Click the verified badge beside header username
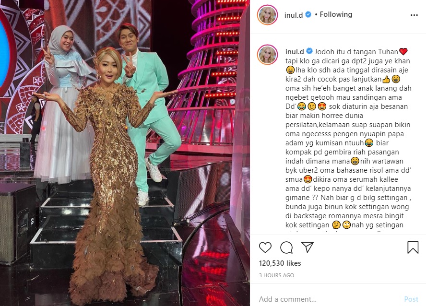 tap(308, 14)
